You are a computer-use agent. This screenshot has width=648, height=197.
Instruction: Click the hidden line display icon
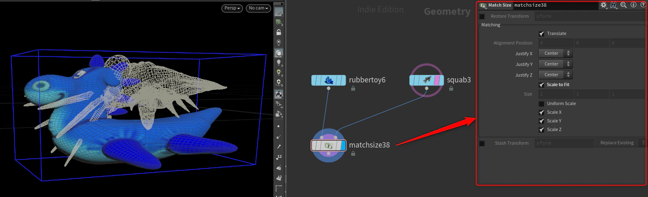point(279,104)
